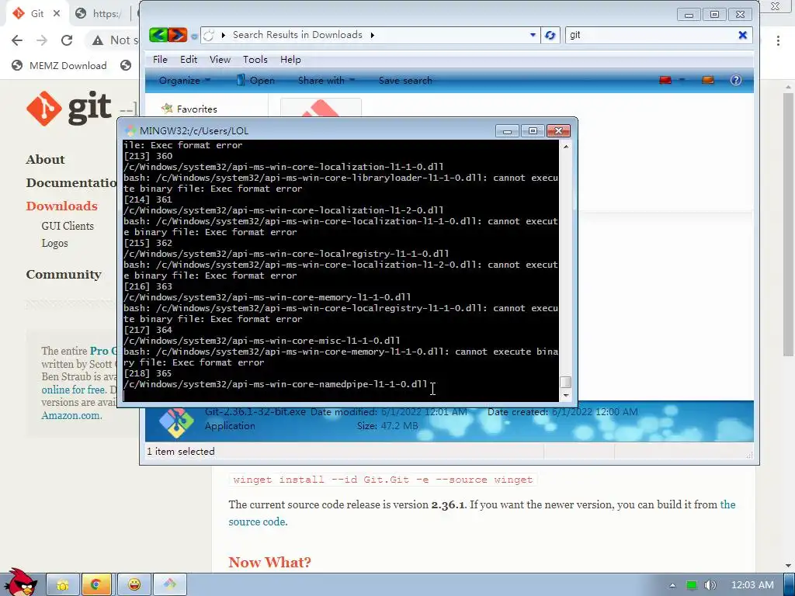Screen dimensions: 795x596
Task: Click the winget install command text
Action: coord(383,480)
